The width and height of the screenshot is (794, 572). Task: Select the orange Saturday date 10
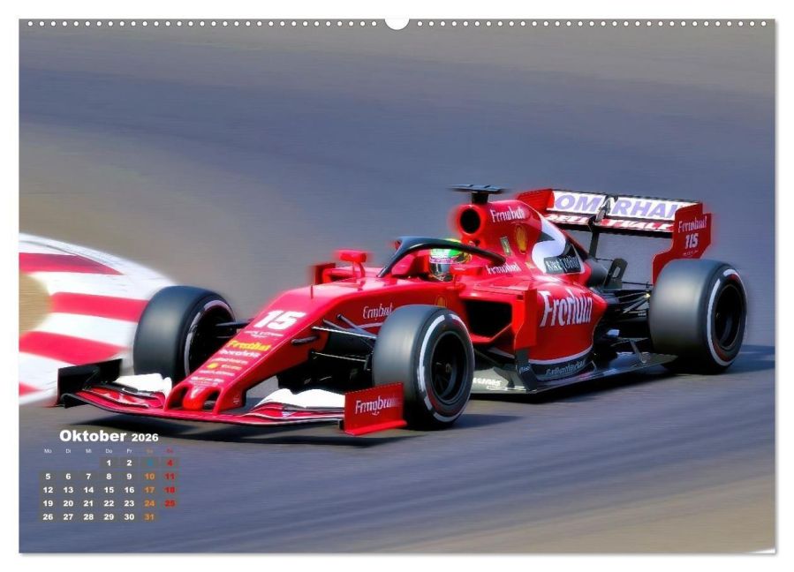[149, 477]
